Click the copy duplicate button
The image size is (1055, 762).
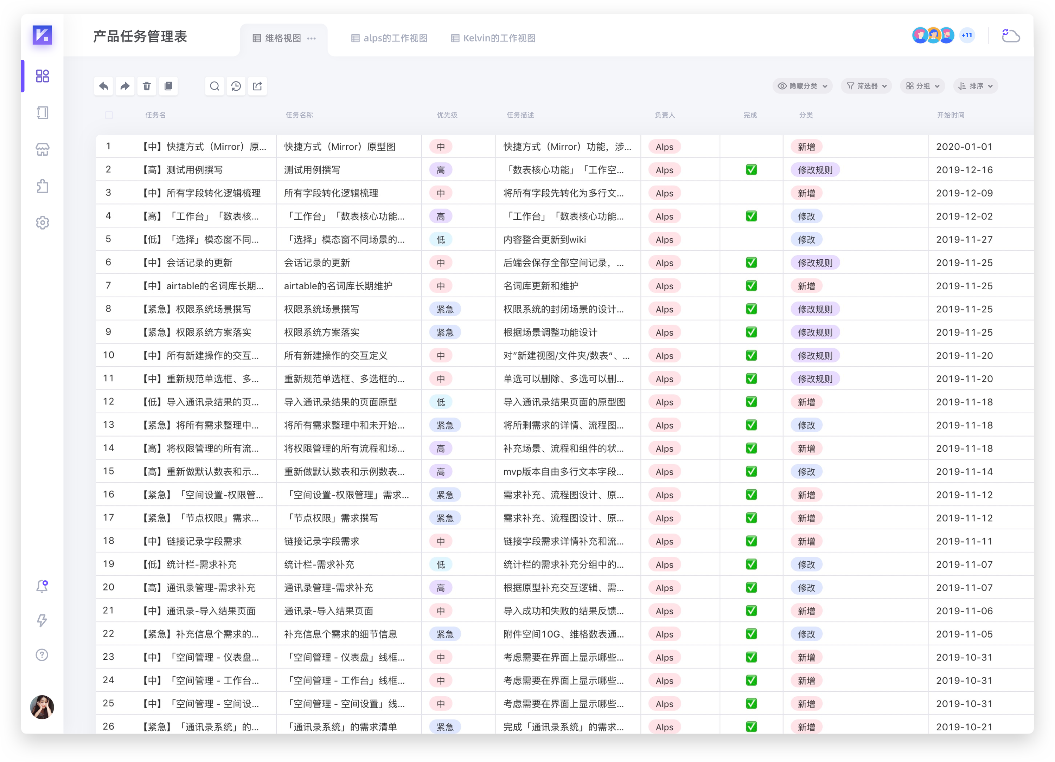point(168,86)
